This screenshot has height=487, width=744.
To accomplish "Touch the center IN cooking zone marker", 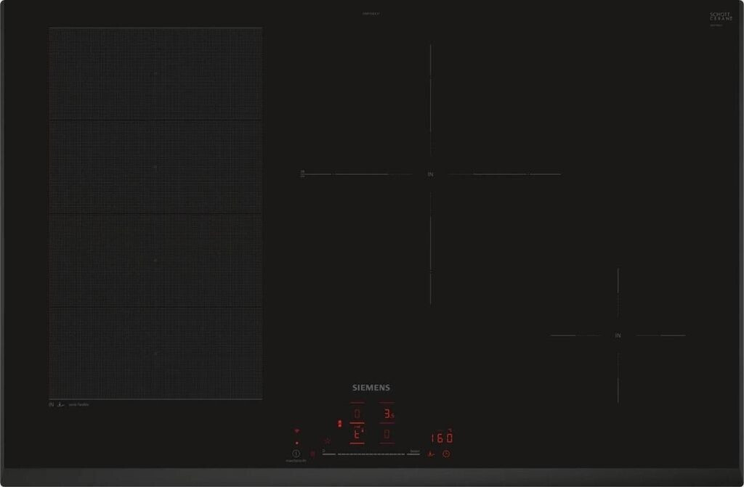I will tap(430, 174).
